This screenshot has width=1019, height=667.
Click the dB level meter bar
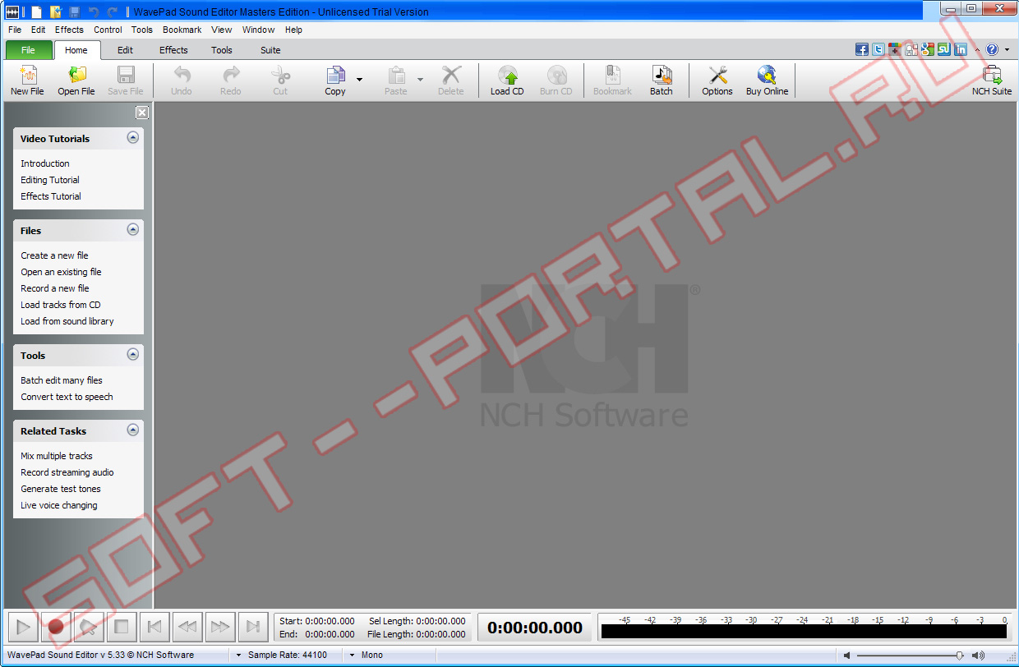tap(804, 632)
